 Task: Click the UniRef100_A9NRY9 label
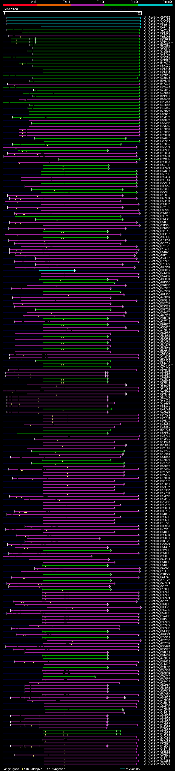coord(157,75)
